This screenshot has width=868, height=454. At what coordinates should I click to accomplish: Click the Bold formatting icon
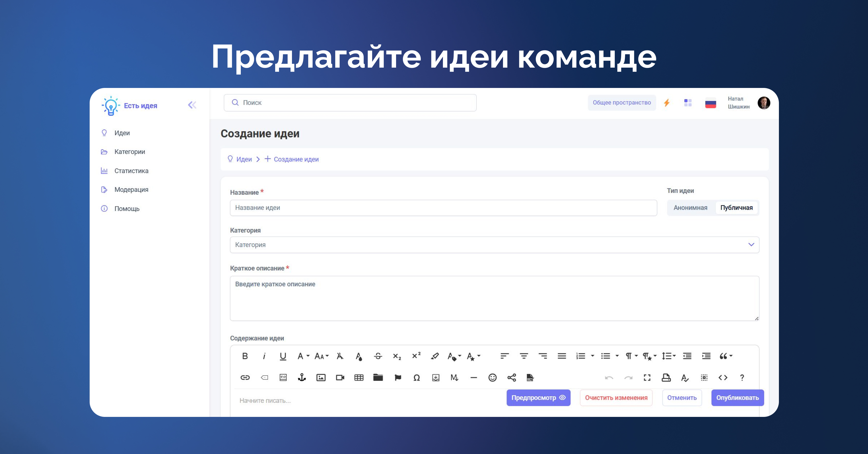coord(245,356)
